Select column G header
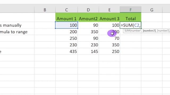The image size is (170, 95). [x=152, y=10]
